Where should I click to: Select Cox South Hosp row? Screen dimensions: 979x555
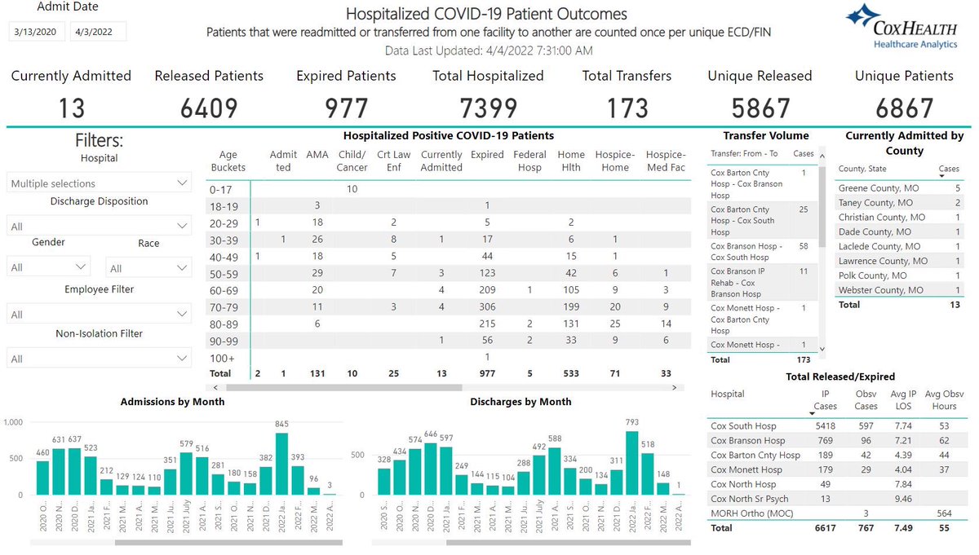[x=837, y=425]
